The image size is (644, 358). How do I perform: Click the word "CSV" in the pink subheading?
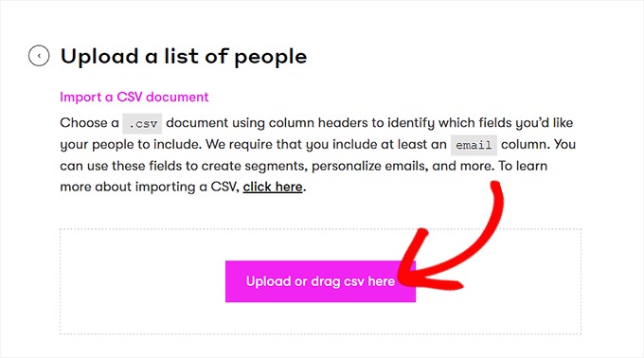pyautogui.click(x=130, y=97)
